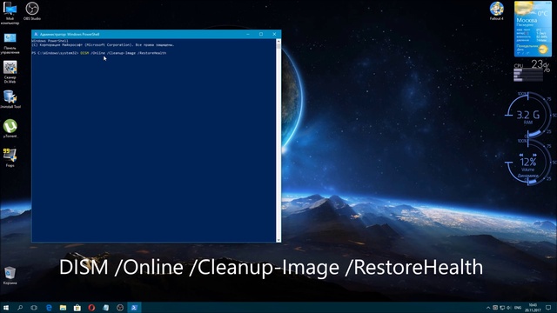Click the PowerShell title bar icon
The height and width of the screenshot is (313, 557).
pos(36,35)
